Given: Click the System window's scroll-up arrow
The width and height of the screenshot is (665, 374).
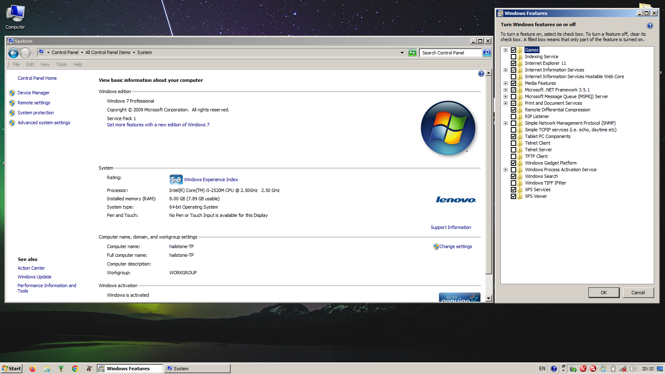Looking at the screenshot, I should 489,73.
